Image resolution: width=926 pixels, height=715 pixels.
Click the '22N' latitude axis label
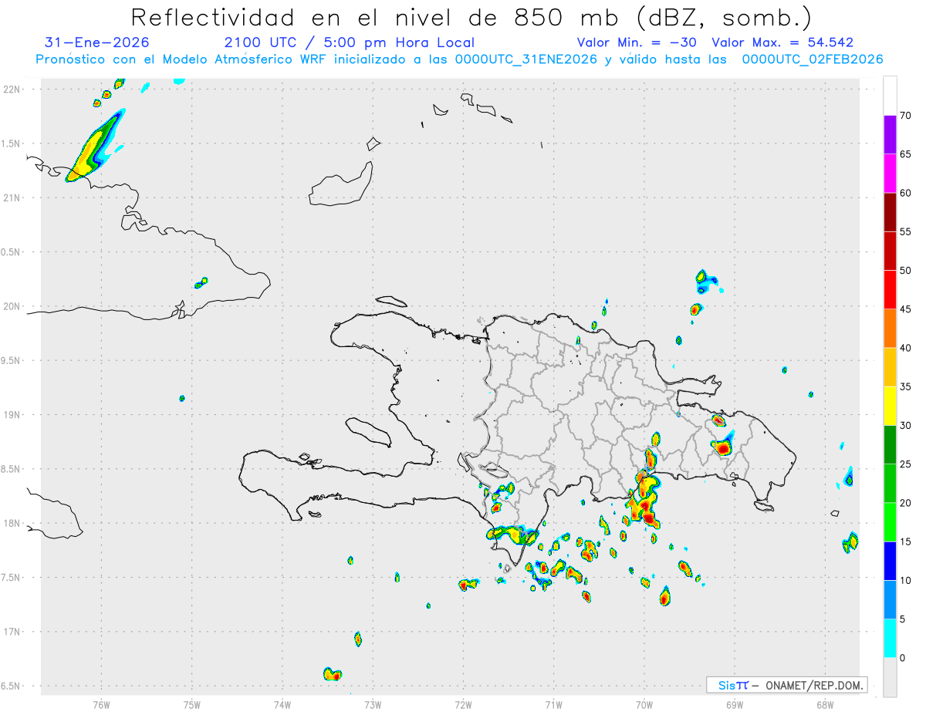point(12,89)
